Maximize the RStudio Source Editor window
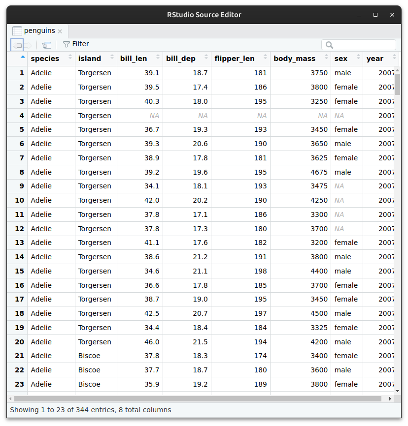Screen dimensions: 408x426 375,15
